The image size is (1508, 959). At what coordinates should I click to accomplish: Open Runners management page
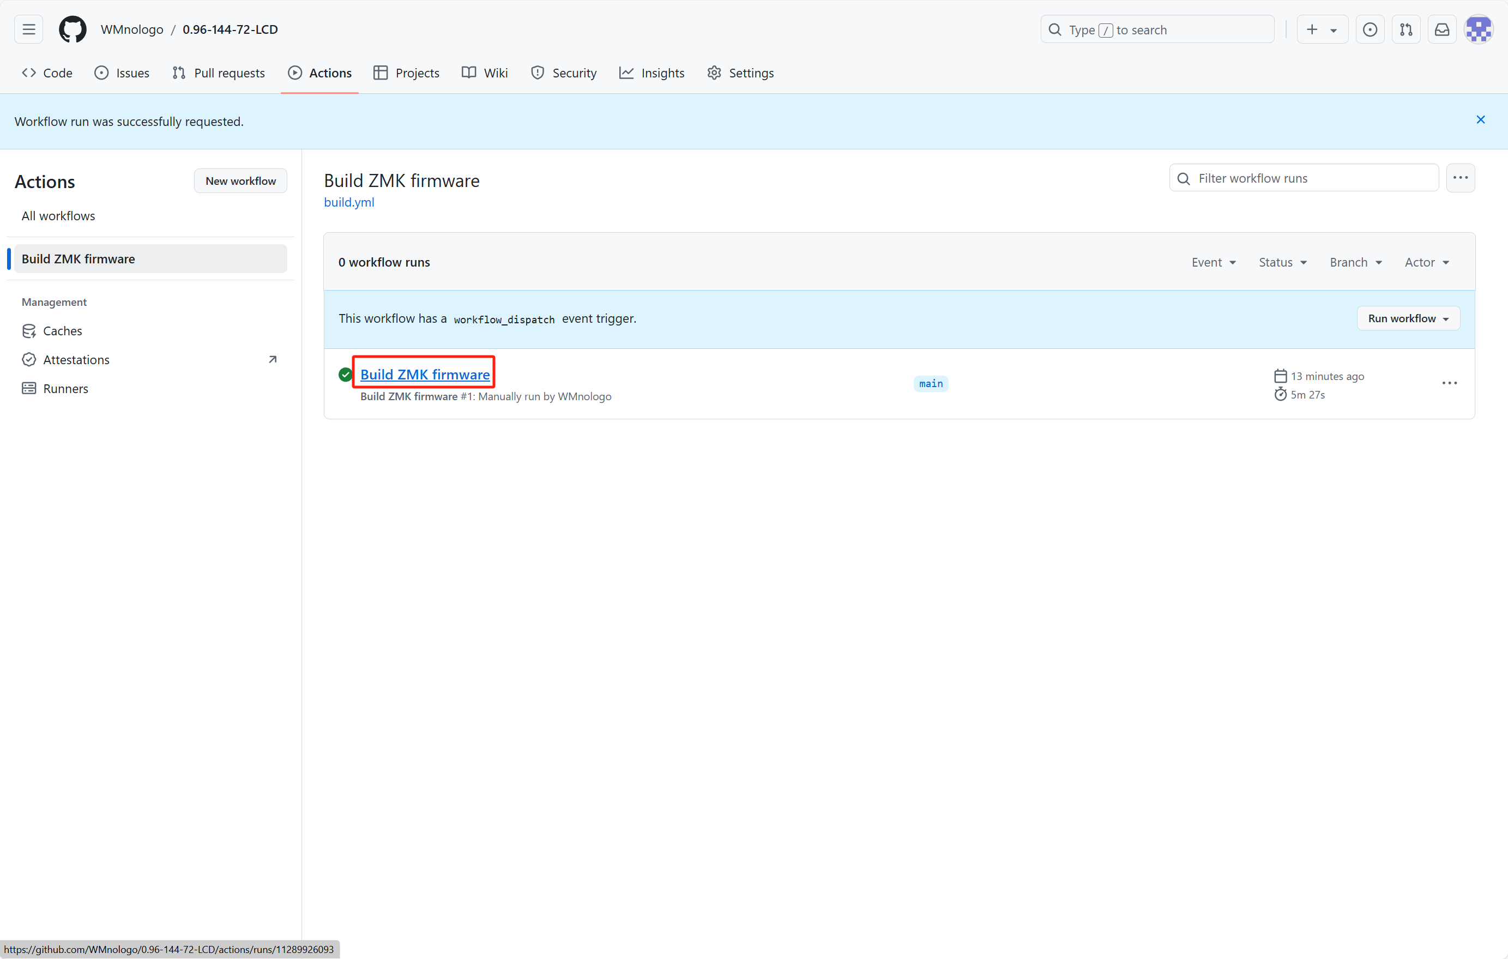(65, 388)
